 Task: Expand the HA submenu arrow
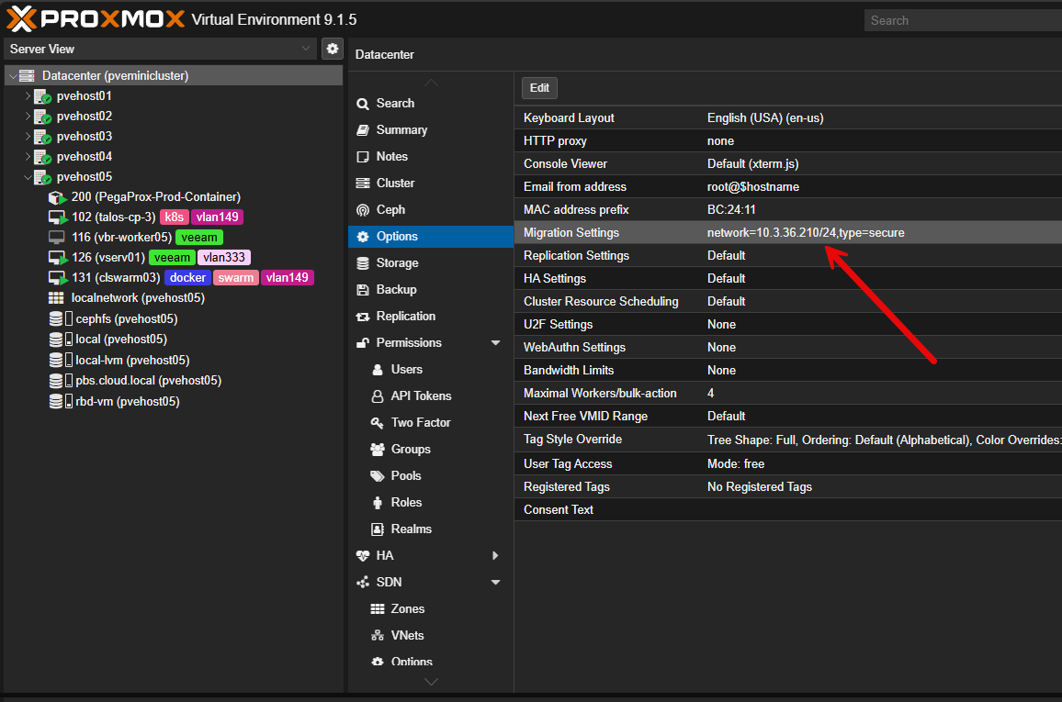496,556
